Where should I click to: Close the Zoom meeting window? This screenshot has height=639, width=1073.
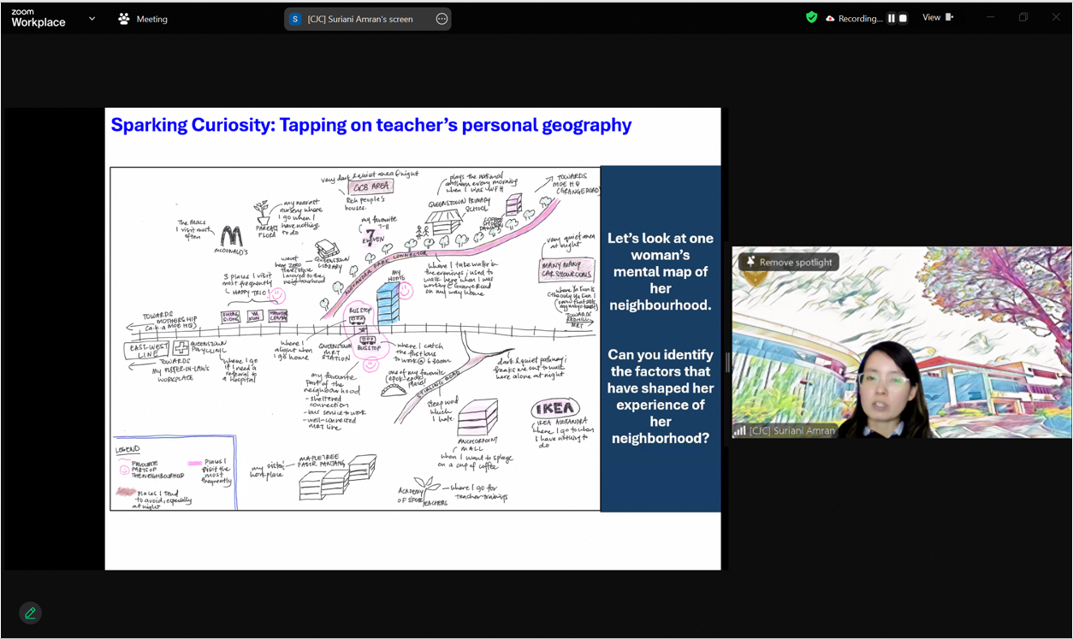(1056, 17)
